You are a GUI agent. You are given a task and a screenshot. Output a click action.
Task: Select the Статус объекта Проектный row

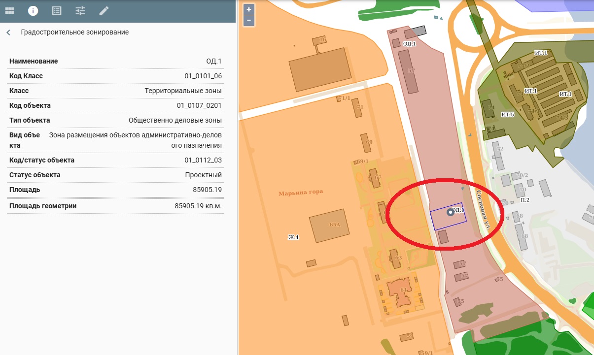(115, 175)
